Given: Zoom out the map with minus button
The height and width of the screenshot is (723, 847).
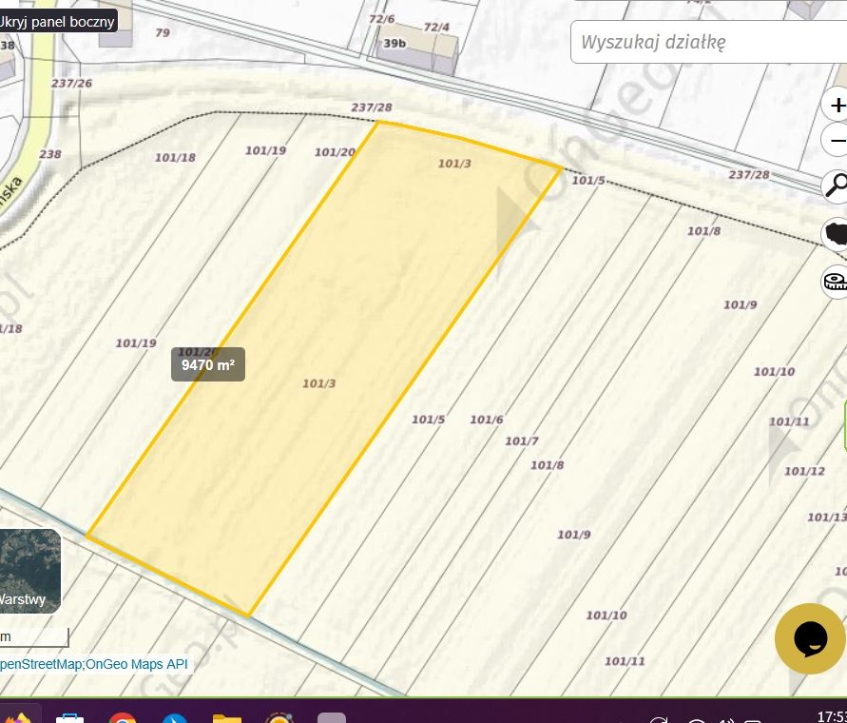Looking at the screenshot, I should 836,141.
